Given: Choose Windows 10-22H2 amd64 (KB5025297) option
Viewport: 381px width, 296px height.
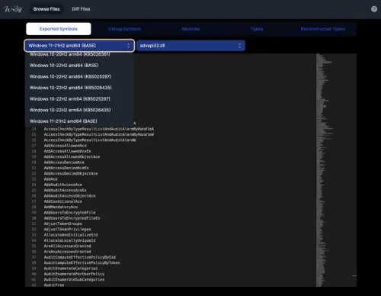Looking at the screenshot, I should coord(79,77).
